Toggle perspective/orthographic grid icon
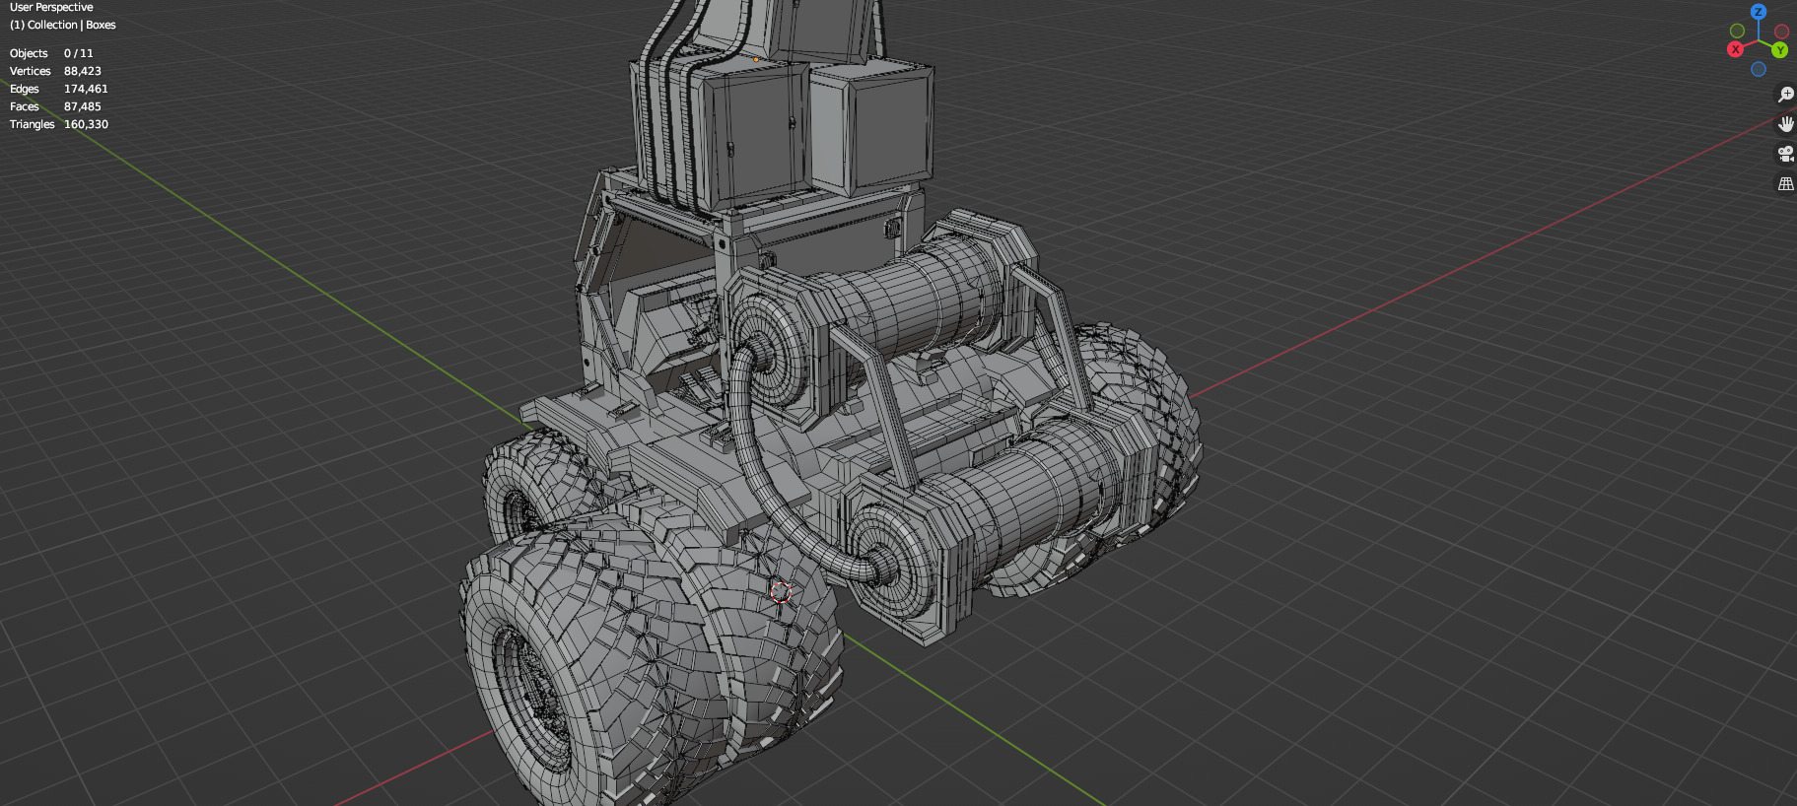The image size is (1797, 806). pos(1785,184)
